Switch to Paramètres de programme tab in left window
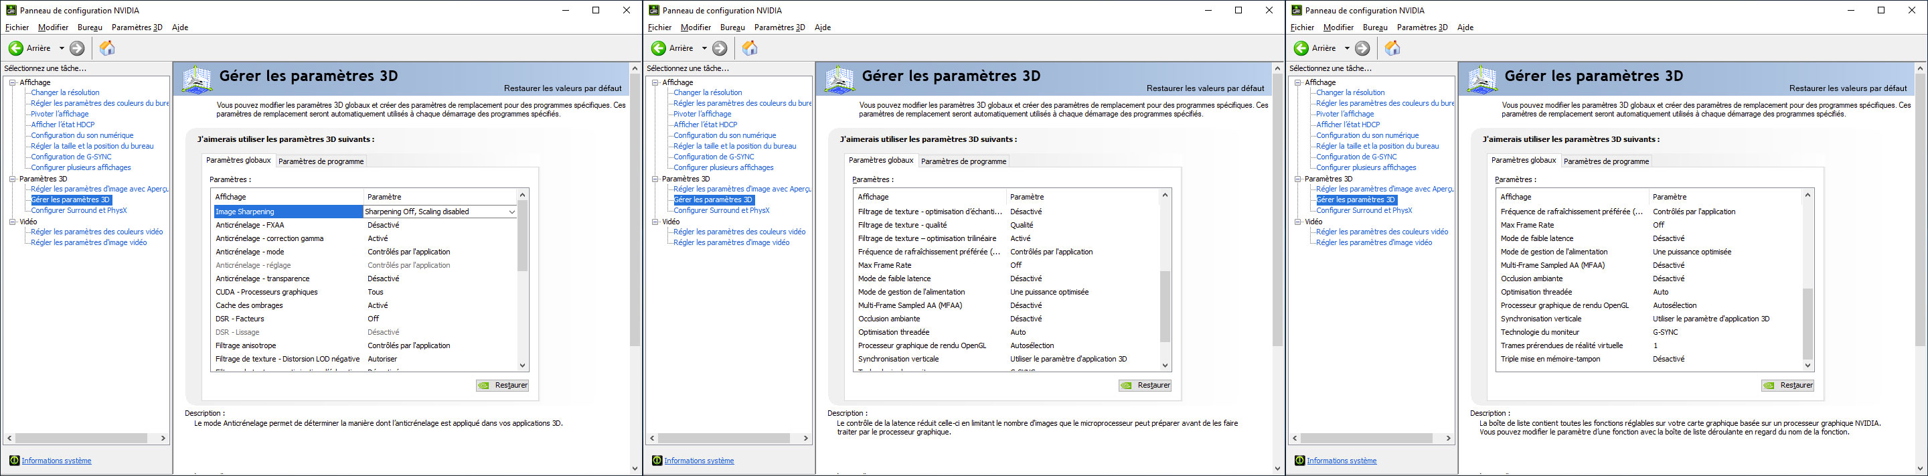 pos(321,161)
